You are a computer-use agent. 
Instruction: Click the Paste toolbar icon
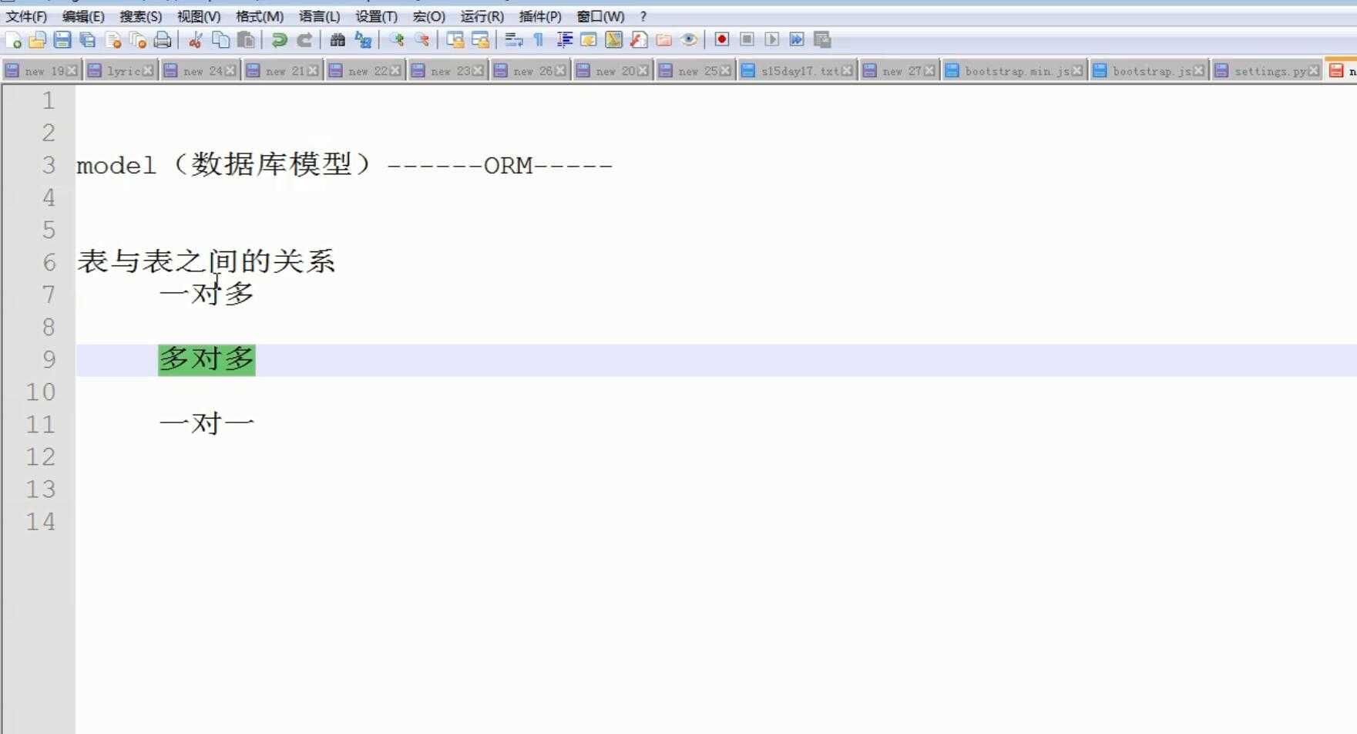coord(246,40)
